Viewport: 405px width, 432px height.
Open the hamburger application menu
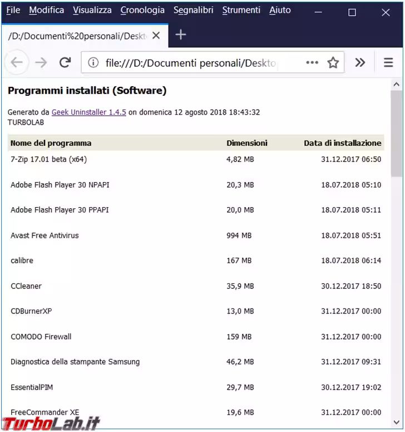click(388, 63)
